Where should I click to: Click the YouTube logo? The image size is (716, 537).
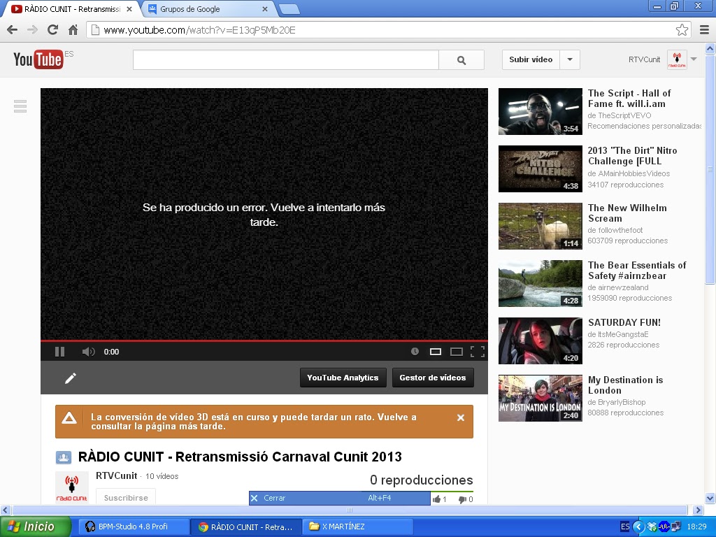coord(38,59)
